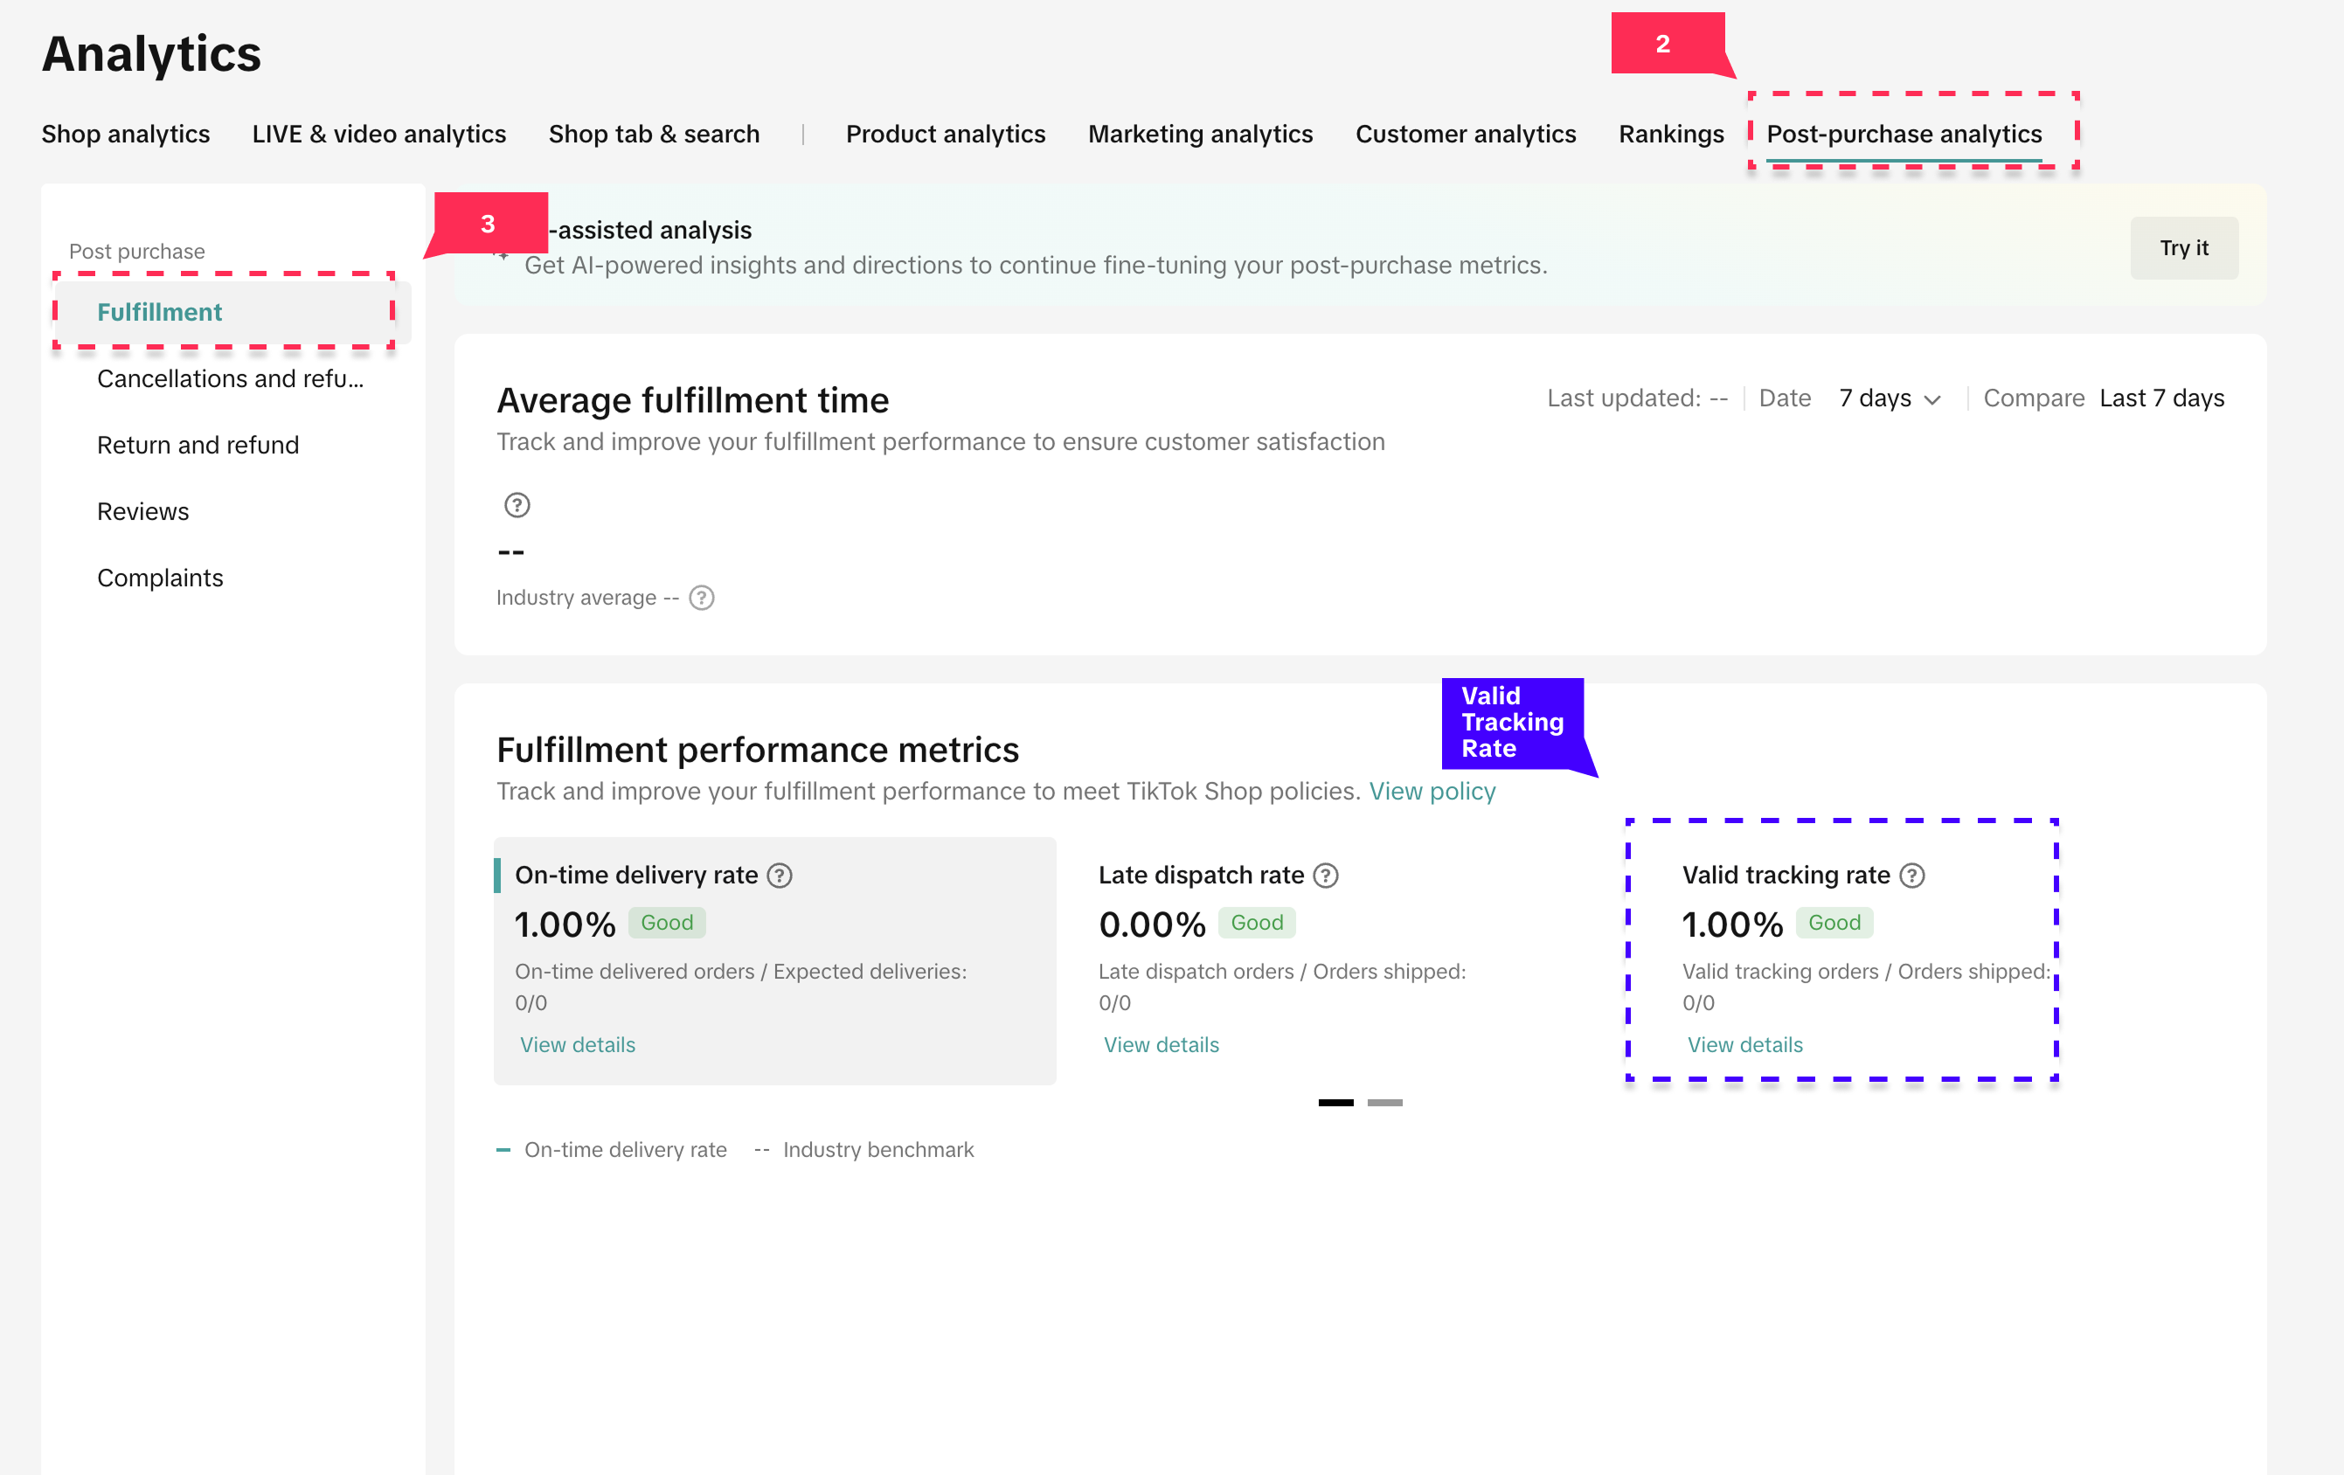Click help icon beside Valid tracking rate
This screenshot has width=2344, height=1475.
pos(1911,875)
